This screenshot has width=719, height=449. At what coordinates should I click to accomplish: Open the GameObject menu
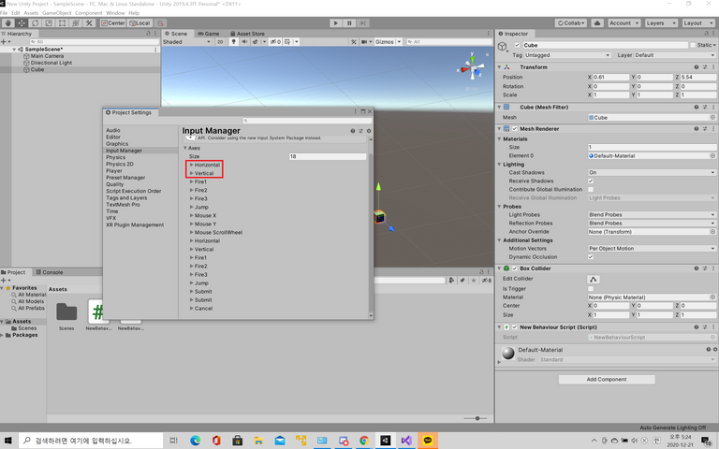tap(57, 13)
